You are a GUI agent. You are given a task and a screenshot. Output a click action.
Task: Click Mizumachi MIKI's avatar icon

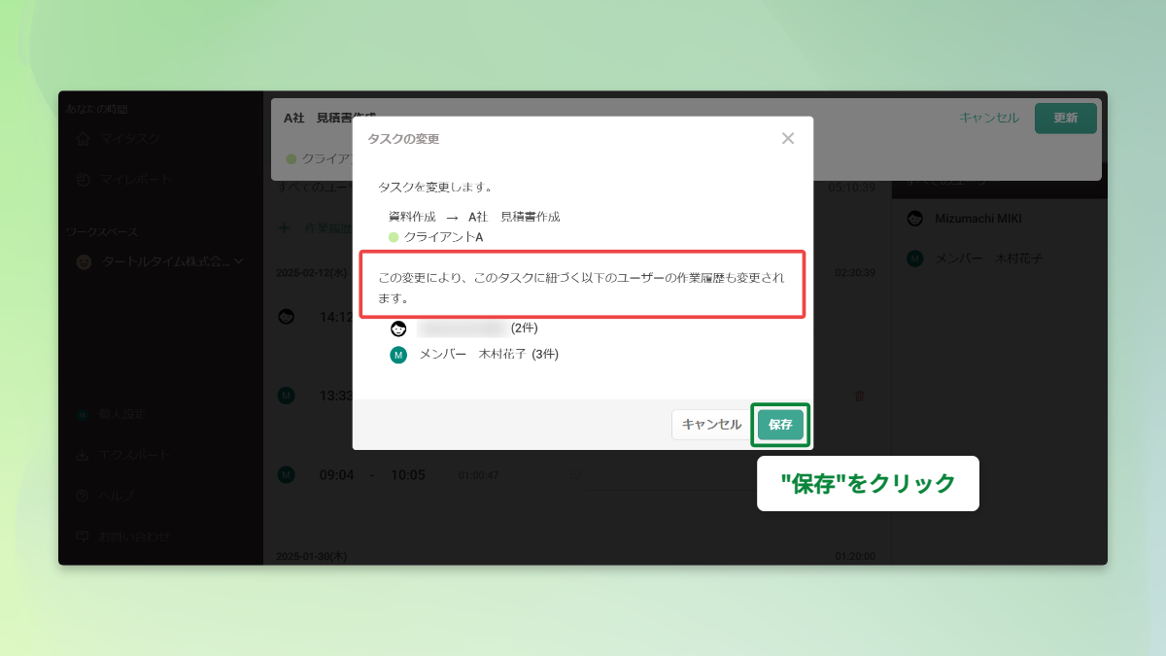point(914,219)
